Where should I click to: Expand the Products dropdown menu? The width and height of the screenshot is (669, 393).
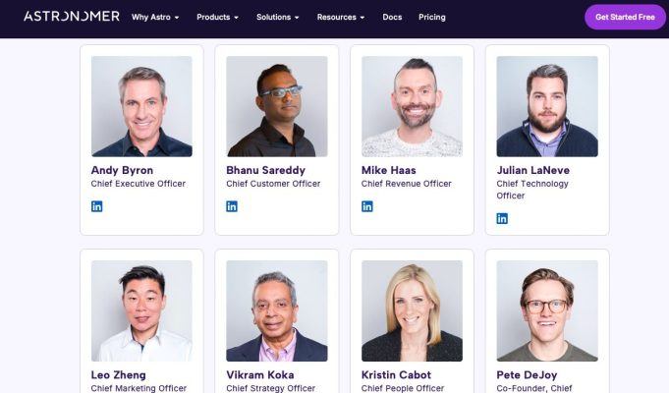point(217,17)
